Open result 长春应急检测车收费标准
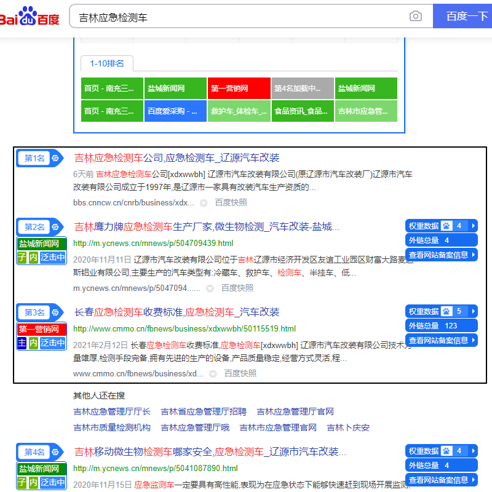This screenshot has width=492, height=492. pyautogui.click(x=177, y=312)
